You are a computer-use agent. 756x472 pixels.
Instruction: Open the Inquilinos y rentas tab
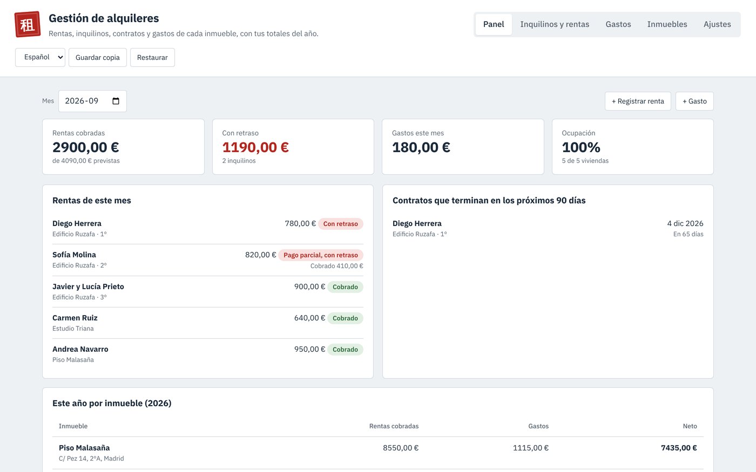(x=555, y=24)
